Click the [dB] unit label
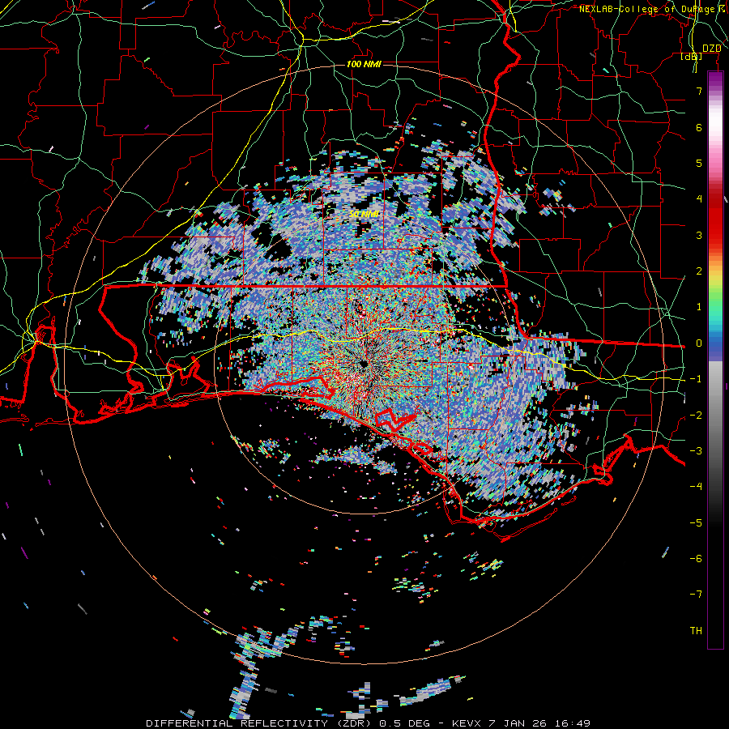Screen dimensions: 729x729 692,57
